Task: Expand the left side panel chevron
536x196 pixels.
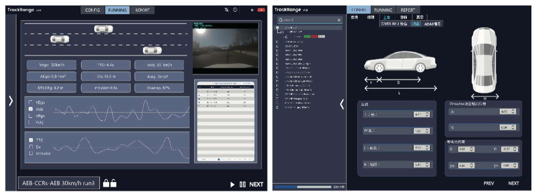Action: coord(11,101)
